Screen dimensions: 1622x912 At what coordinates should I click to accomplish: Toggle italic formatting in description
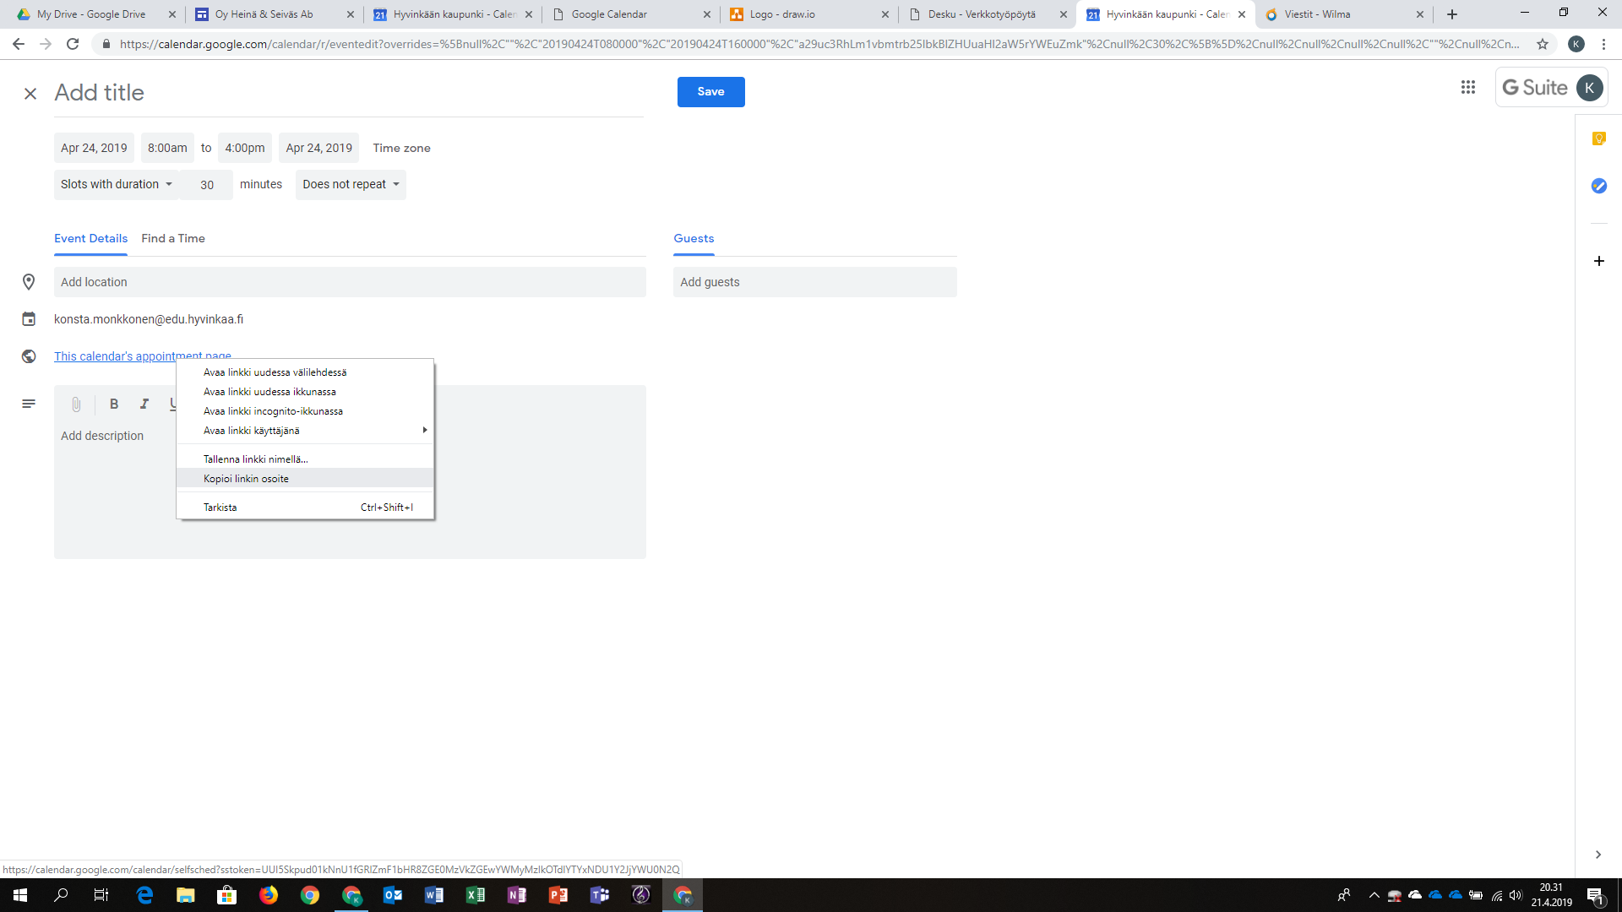coord(144,404)
